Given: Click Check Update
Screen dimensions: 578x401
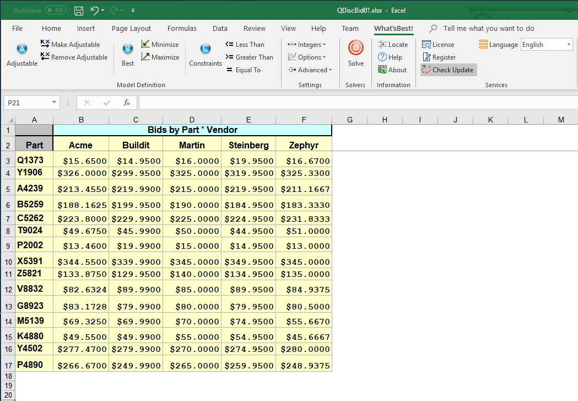Looking at the screenshot, I should pyautogui.click(x=449, y=69).
